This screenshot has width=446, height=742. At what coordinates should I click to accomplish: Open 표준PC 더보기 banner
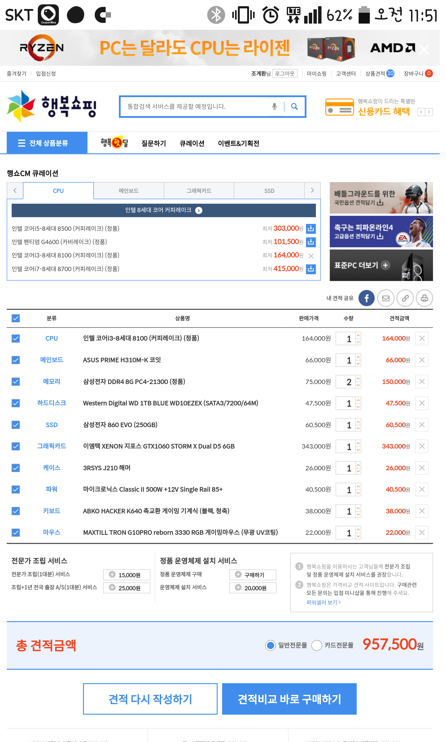[381, 265]
